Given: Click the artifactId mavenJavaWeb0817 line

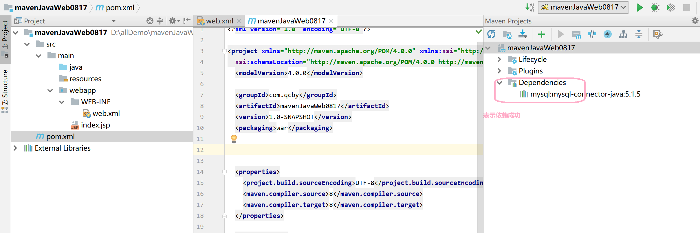Looking at the screenshot, I should click(312, 106).
